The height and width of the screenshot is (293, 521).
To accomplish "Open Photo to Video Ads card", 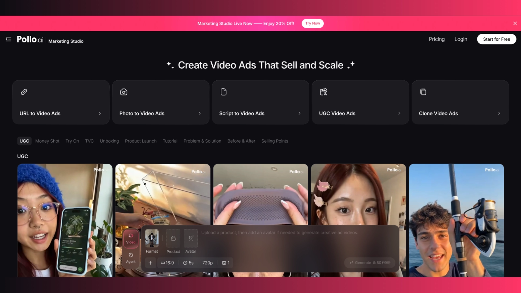I will (x=161, y=102).
